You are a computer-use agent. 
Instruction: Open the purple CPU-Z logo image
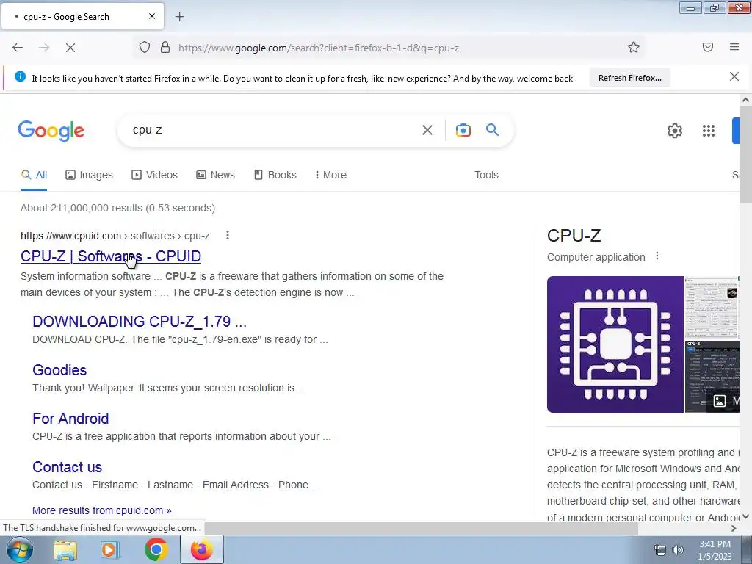click(615, 344)
